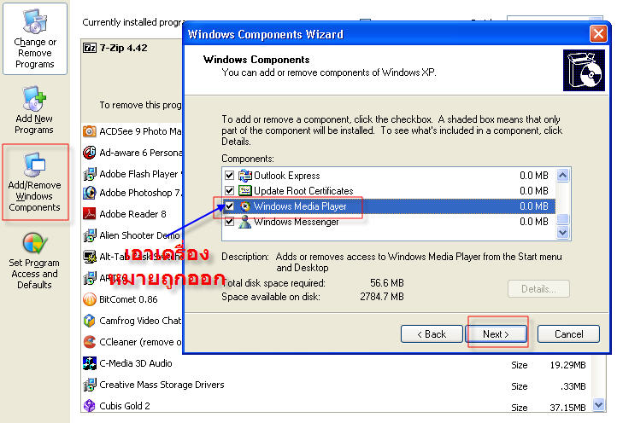Click Next button in the wizard

coord(496,333)
